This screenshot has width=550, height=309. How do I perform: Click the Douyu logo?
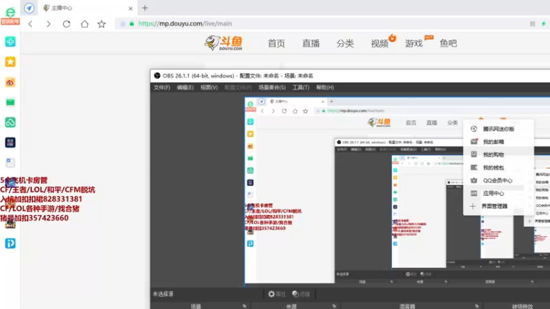[x=223, y=43]
